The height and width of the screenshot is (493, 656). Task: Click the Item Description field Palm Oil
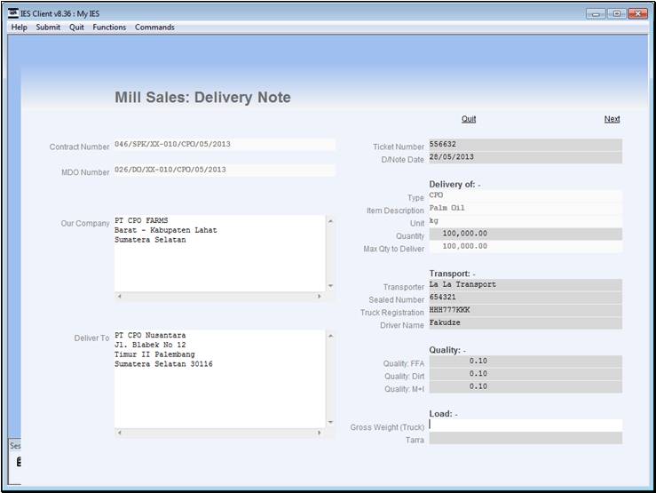(526, 209)
